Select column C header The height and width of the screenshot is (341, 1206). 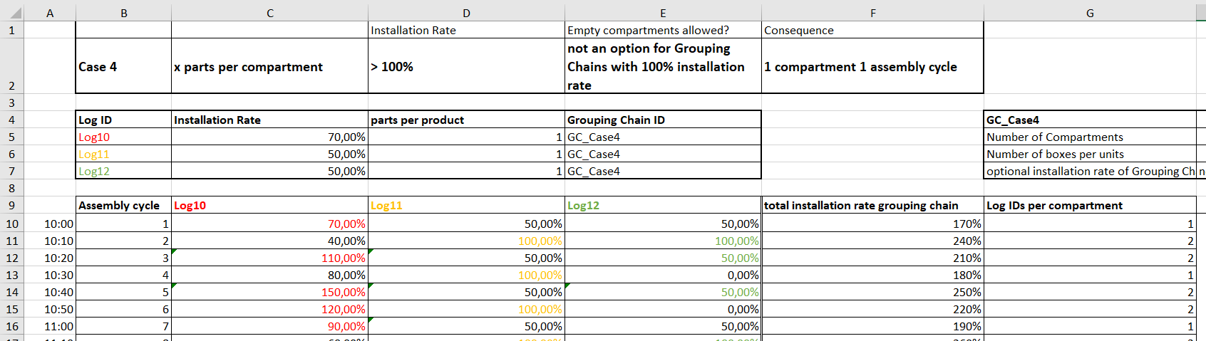[269, 13]
